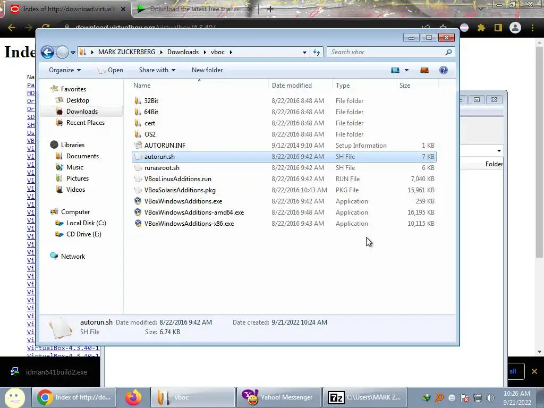The width and height of the screenshot is (544, 408).
Task: Click the Change your view icon
Action: 395,70
